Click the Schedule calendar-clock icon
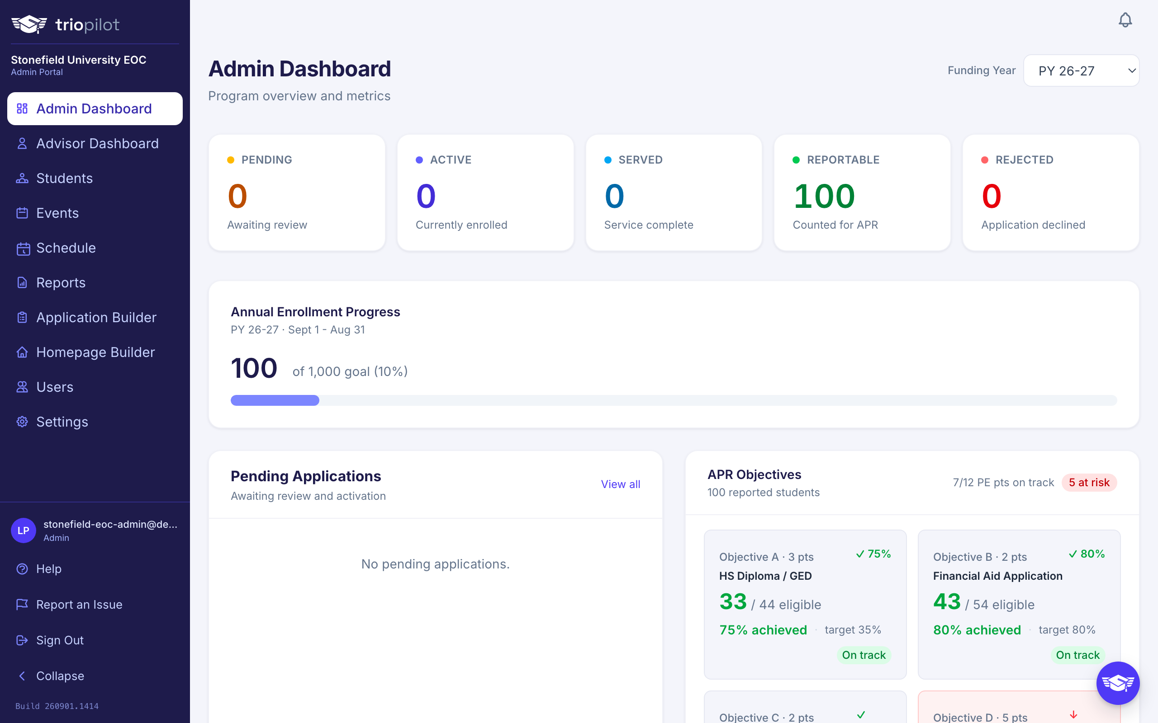Screen dimensions: 1158x723 point(23,248)
